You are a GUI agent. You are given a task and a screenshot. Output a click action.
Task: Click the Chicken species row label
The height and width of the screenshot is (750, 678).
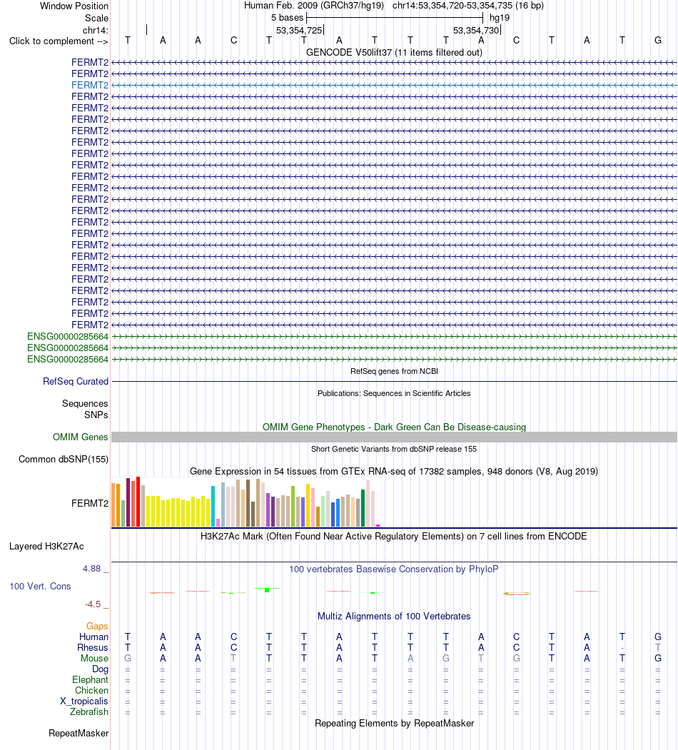(x=91, y=690)
